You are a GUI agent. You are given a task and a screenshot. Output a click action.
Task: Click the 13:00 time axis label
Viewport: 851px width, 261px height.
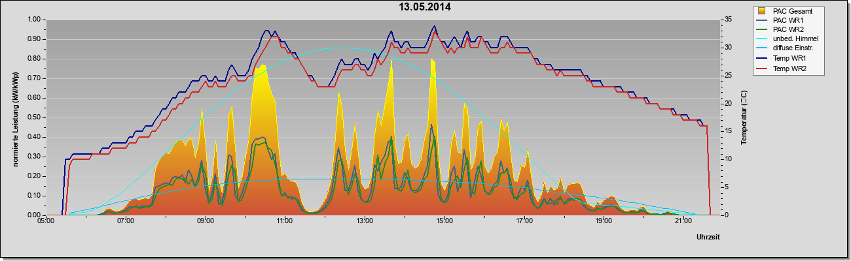tap(364, 221)
